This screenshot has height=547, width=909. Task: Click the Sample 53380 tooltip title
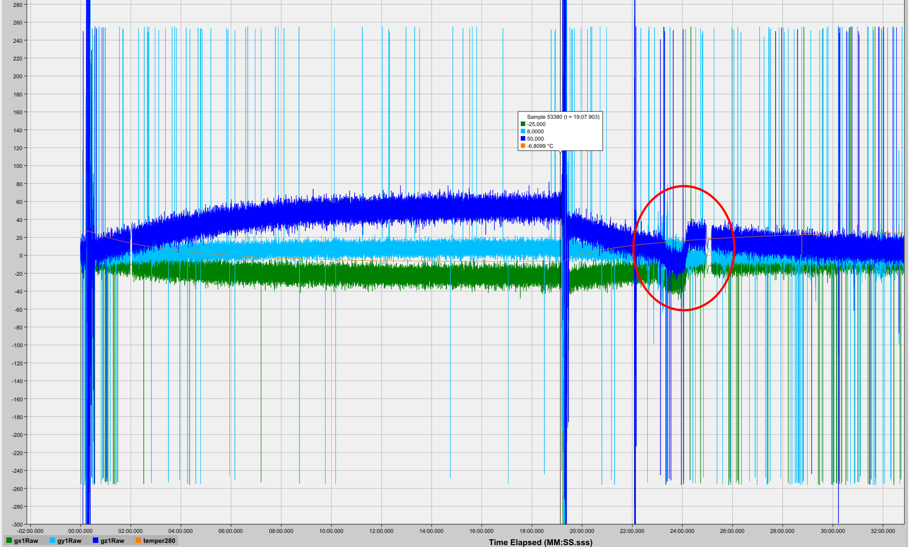tap(563, 117)
